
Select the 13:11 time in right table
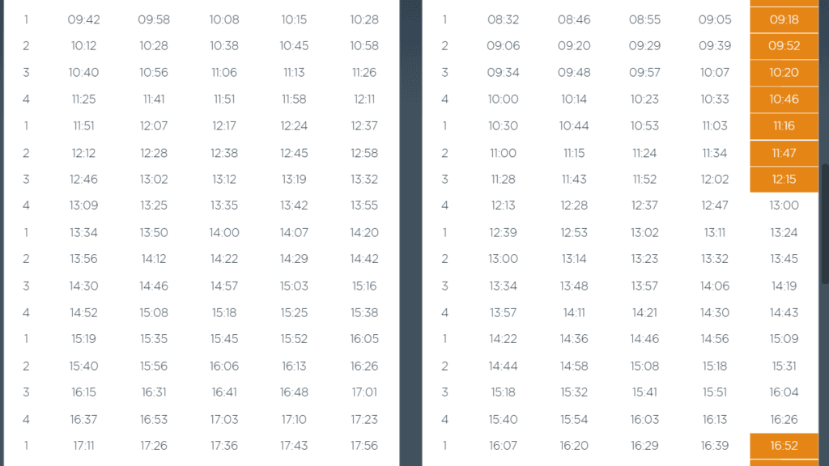pos(715,232)
